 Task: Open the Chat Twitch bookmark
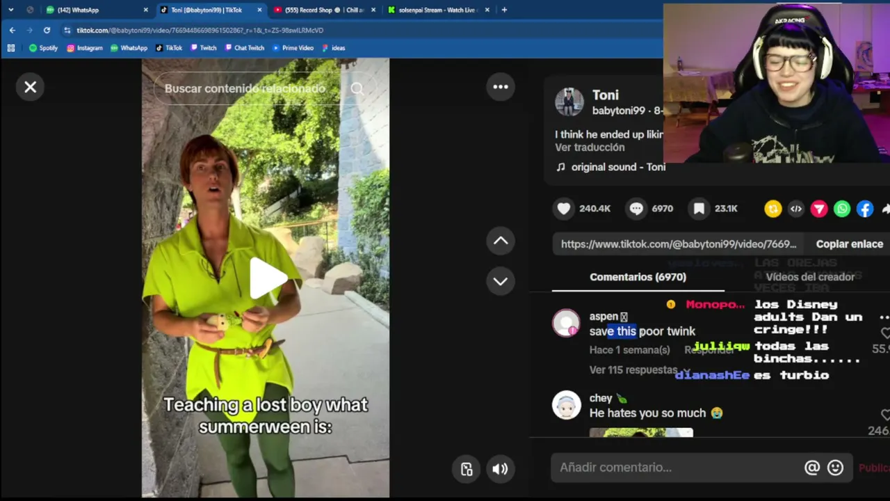(244, 48)
